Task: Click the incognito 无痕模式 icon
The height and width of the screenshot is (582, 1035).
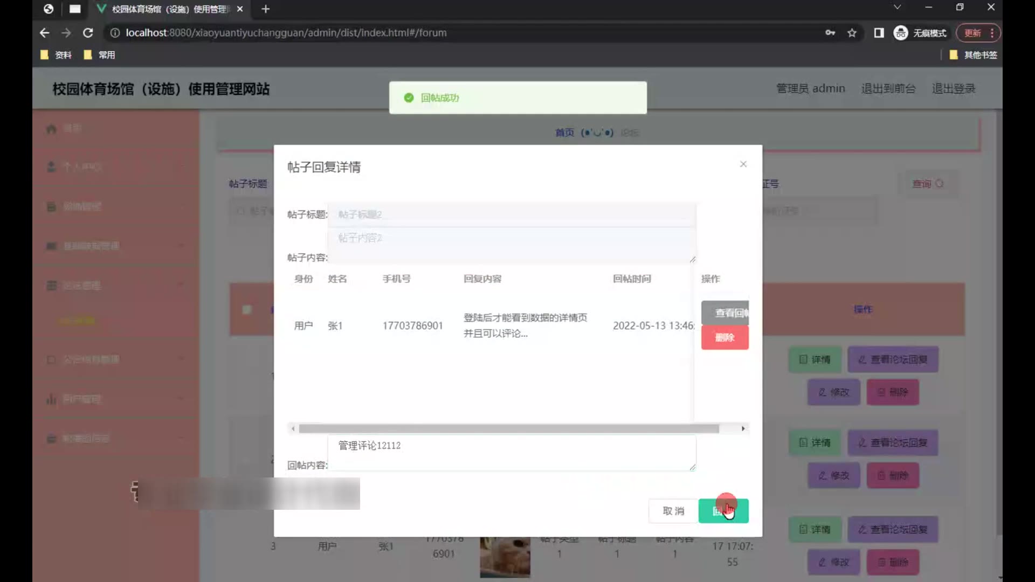Action: pyautogui.click(x=900, y=33)
